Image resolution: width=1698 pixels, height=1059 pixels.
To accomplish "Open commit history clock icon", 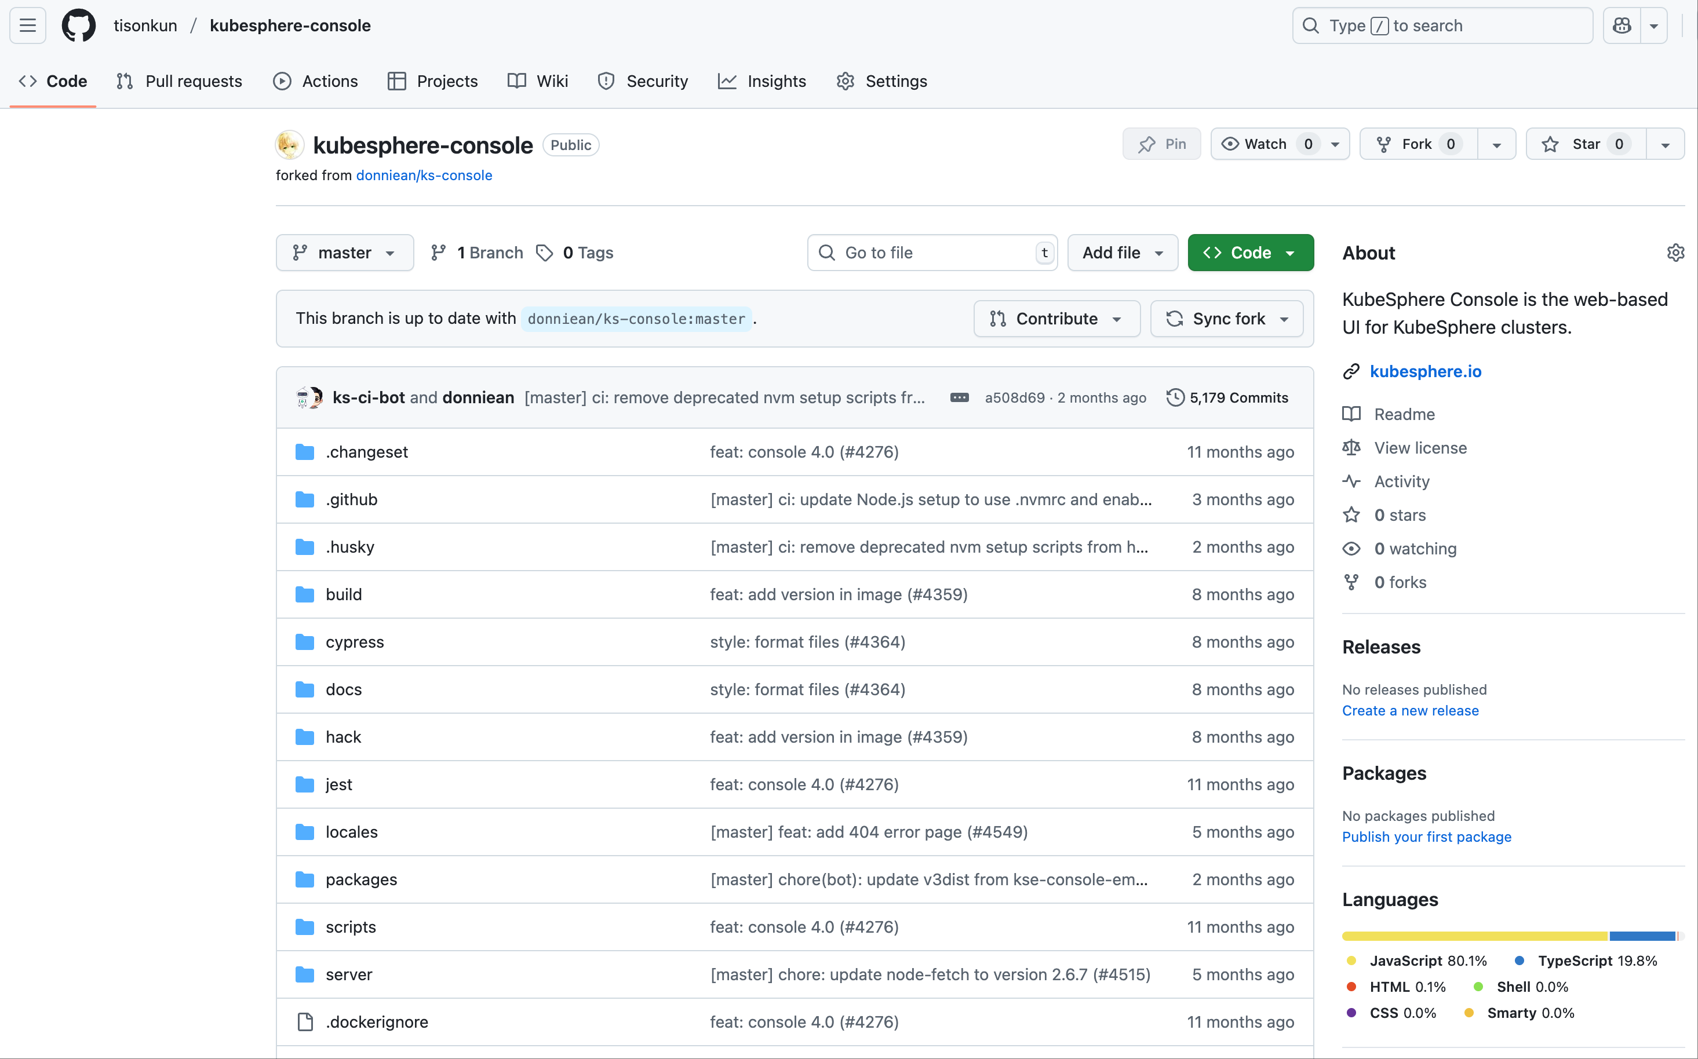I will (x=1175, y=398).
